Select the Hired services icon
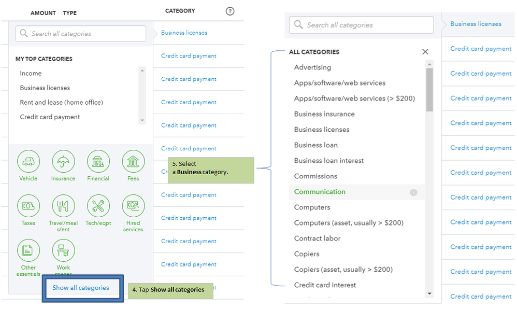This screenshot has width=517, height=309. coord(133,206)
